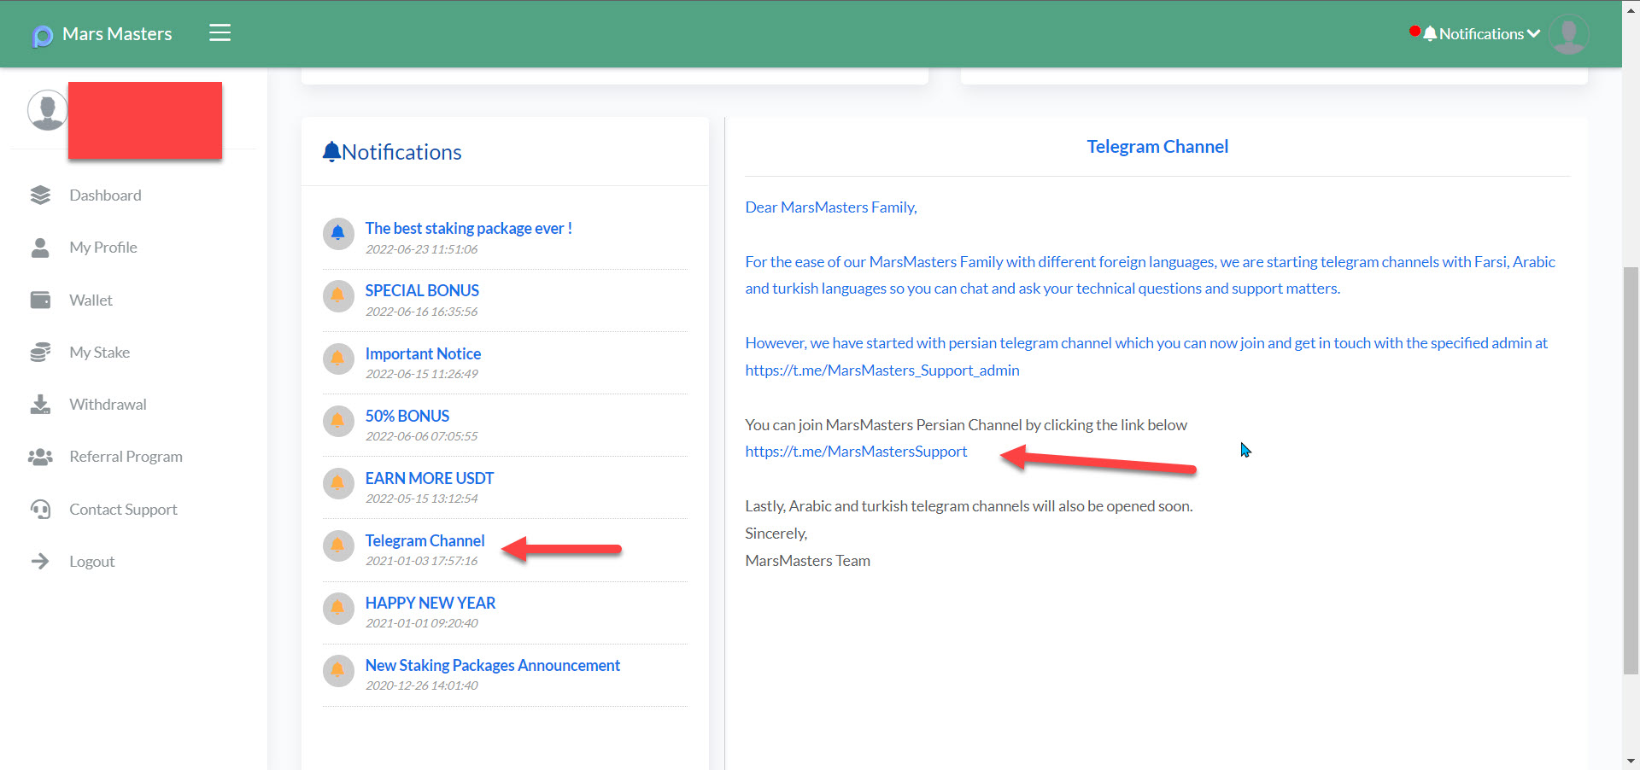1640x770 pixels.
Task: Click the Mars Masters logo icon
Action: click(x=42, y=36)
